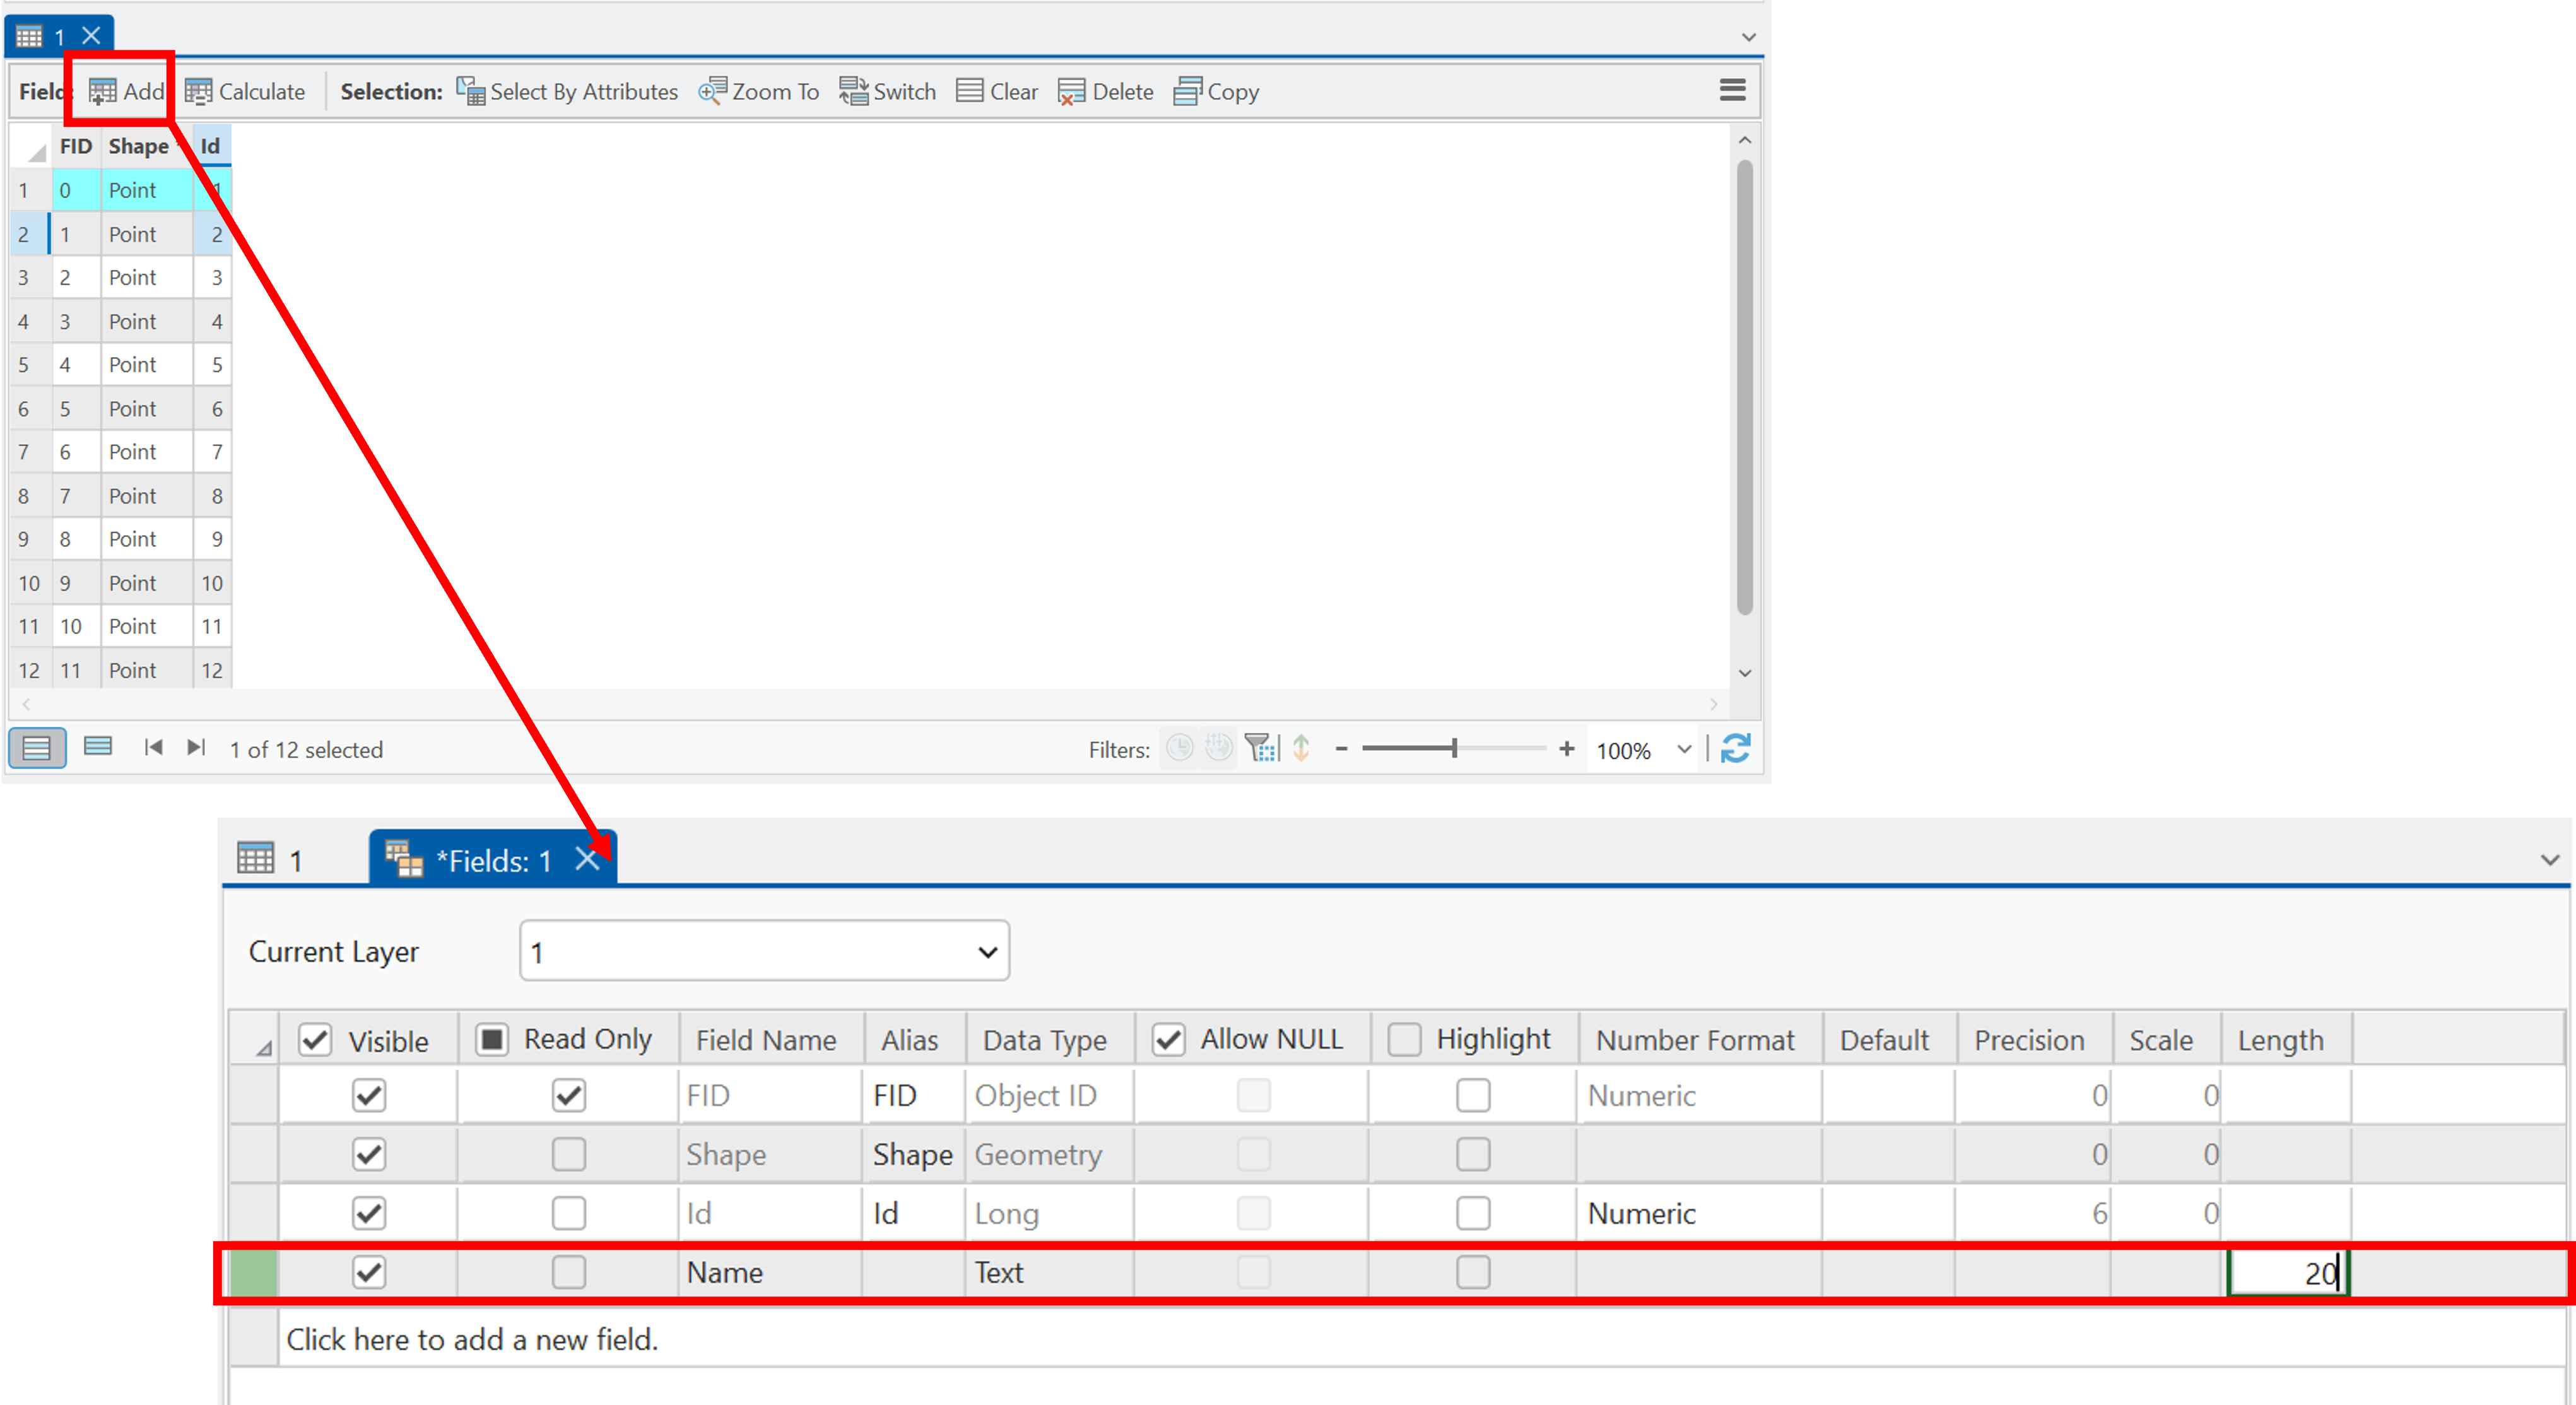Toggle Visible header checkbox
Image resolution: width=2576 pixels, height=1405 pixels.
coord(315,1040)
